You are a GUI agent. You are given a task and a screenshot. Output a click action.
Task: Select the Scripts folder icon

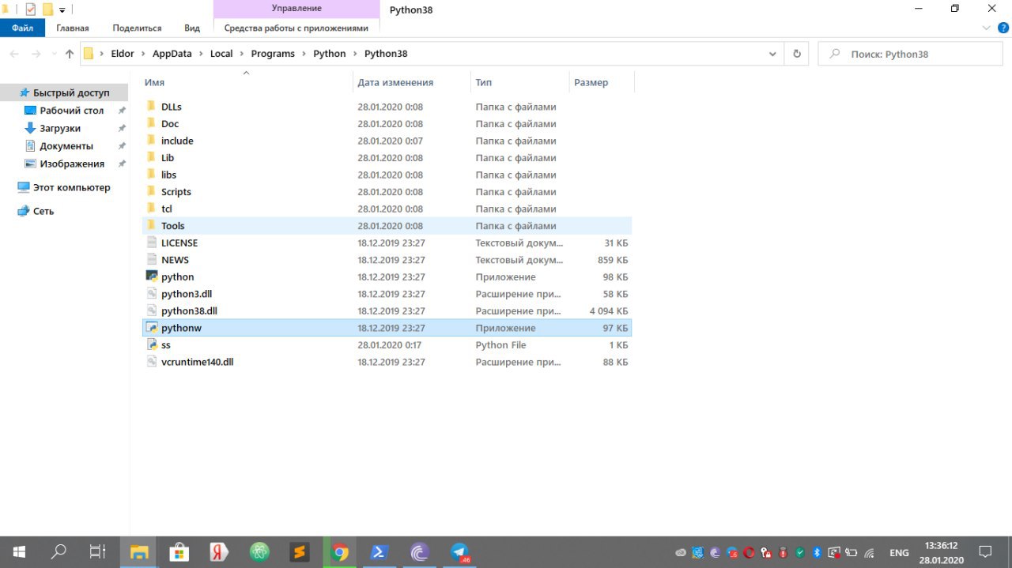pos(152,191)
